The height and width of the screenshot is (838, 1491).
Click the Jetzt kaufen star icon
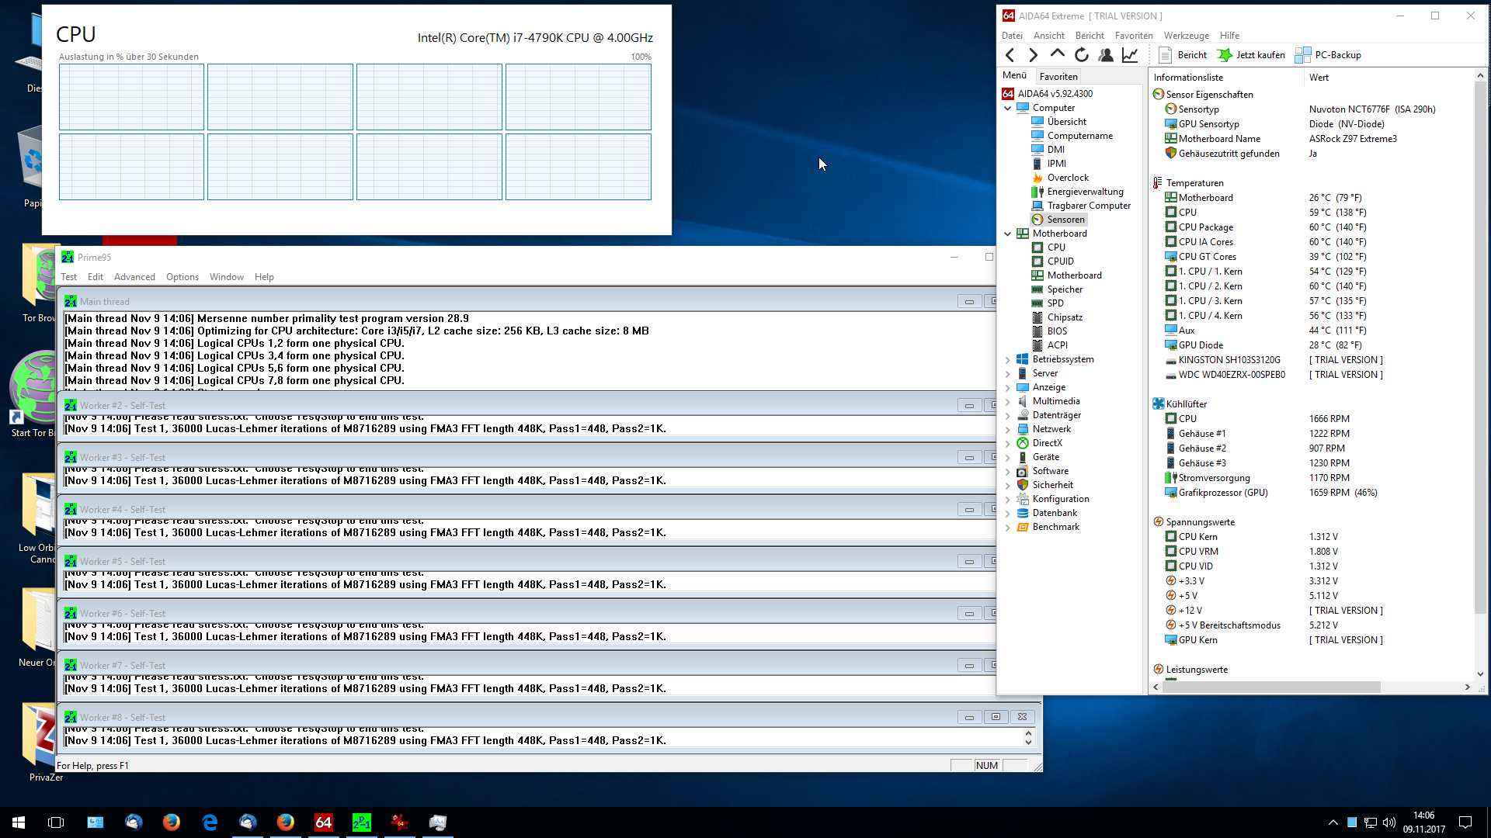[x=1225, y=55]
